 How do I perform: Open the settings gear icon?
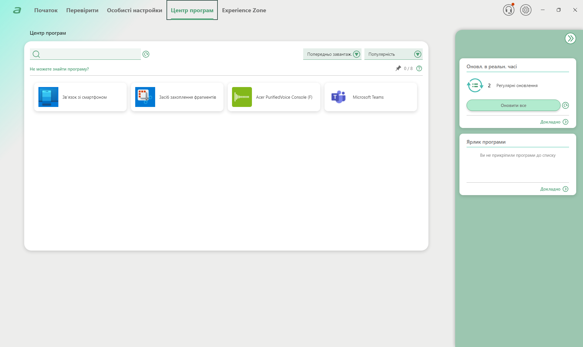[x=525, y=10]
